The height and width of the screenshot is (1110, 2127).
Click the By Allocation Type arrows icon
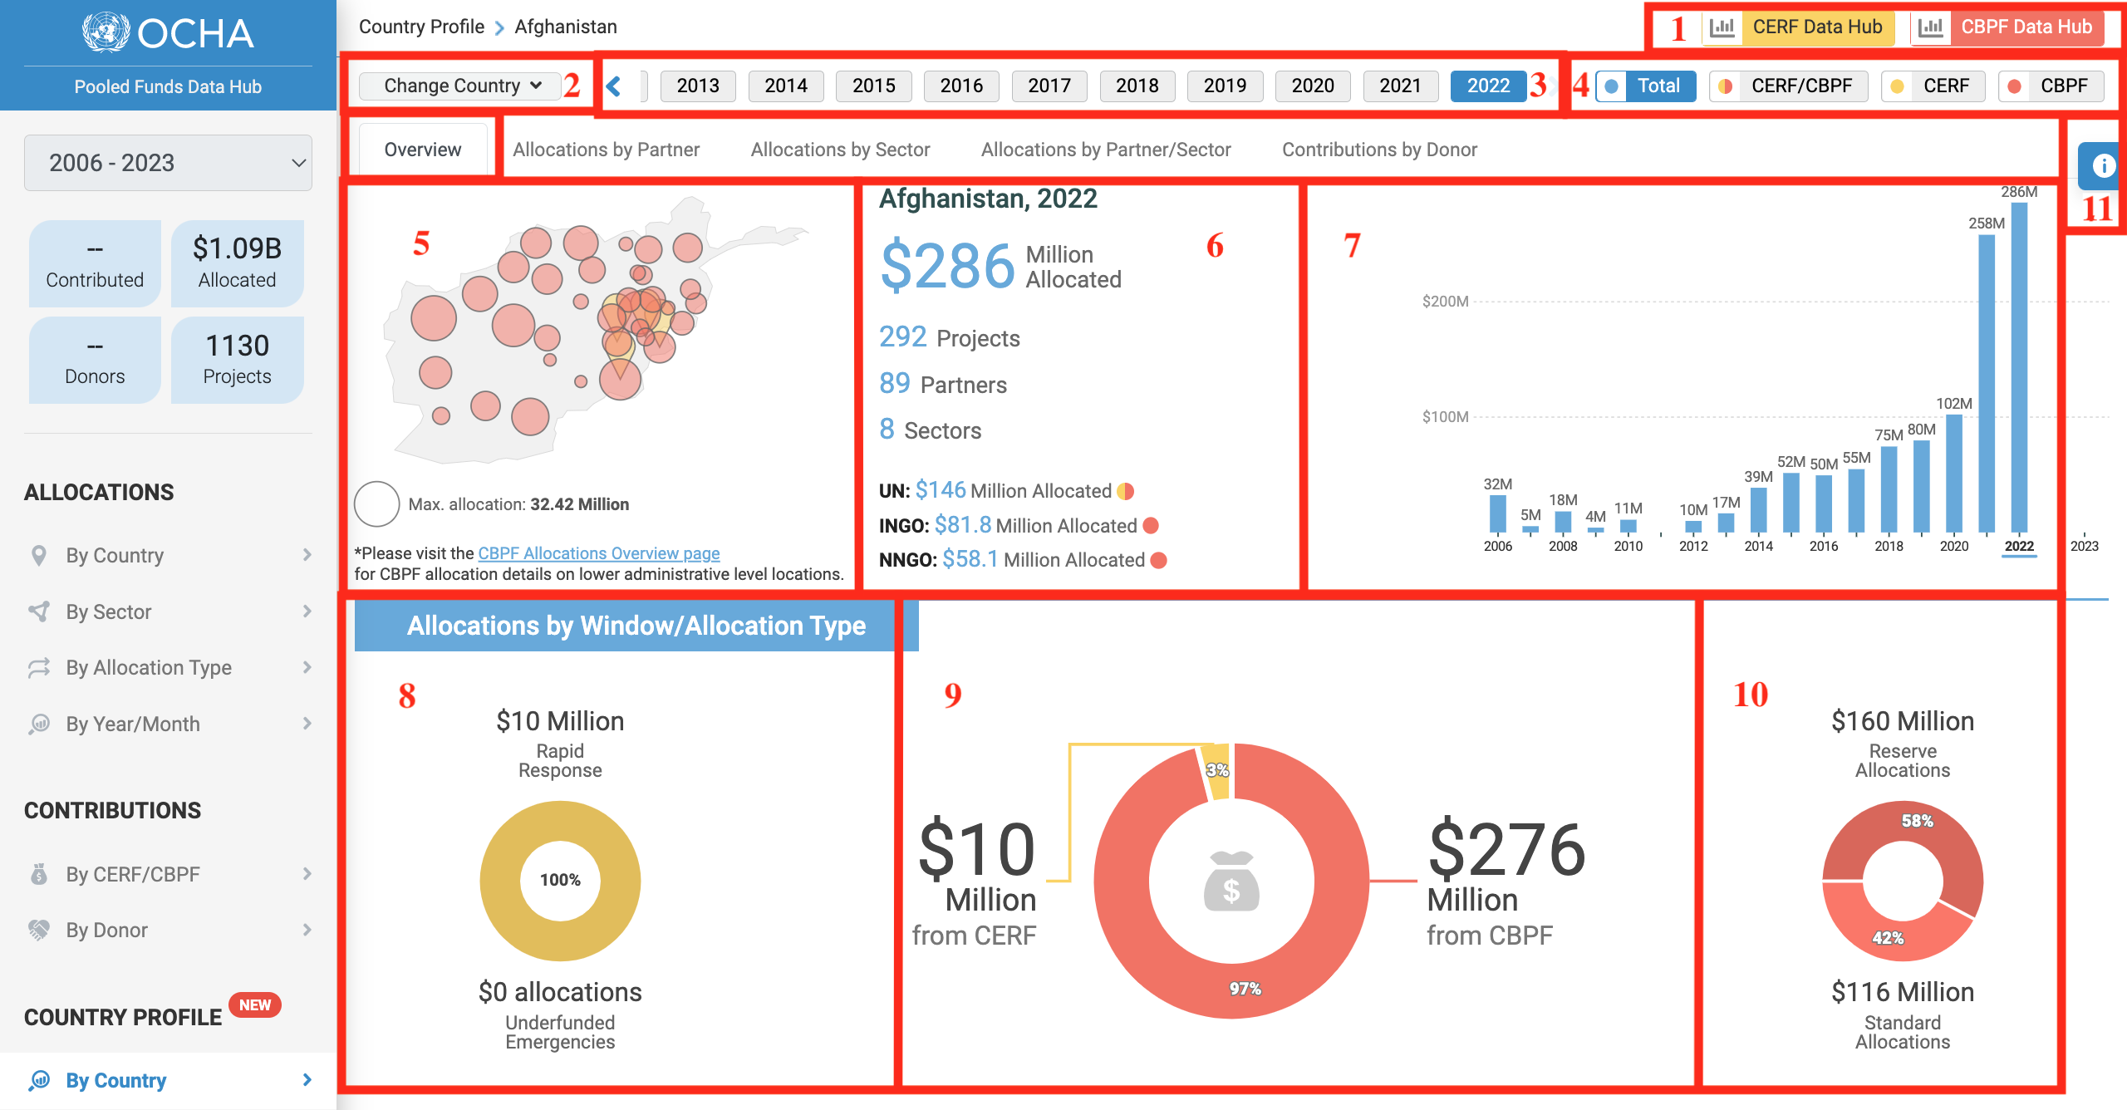[x=38, y=667]
